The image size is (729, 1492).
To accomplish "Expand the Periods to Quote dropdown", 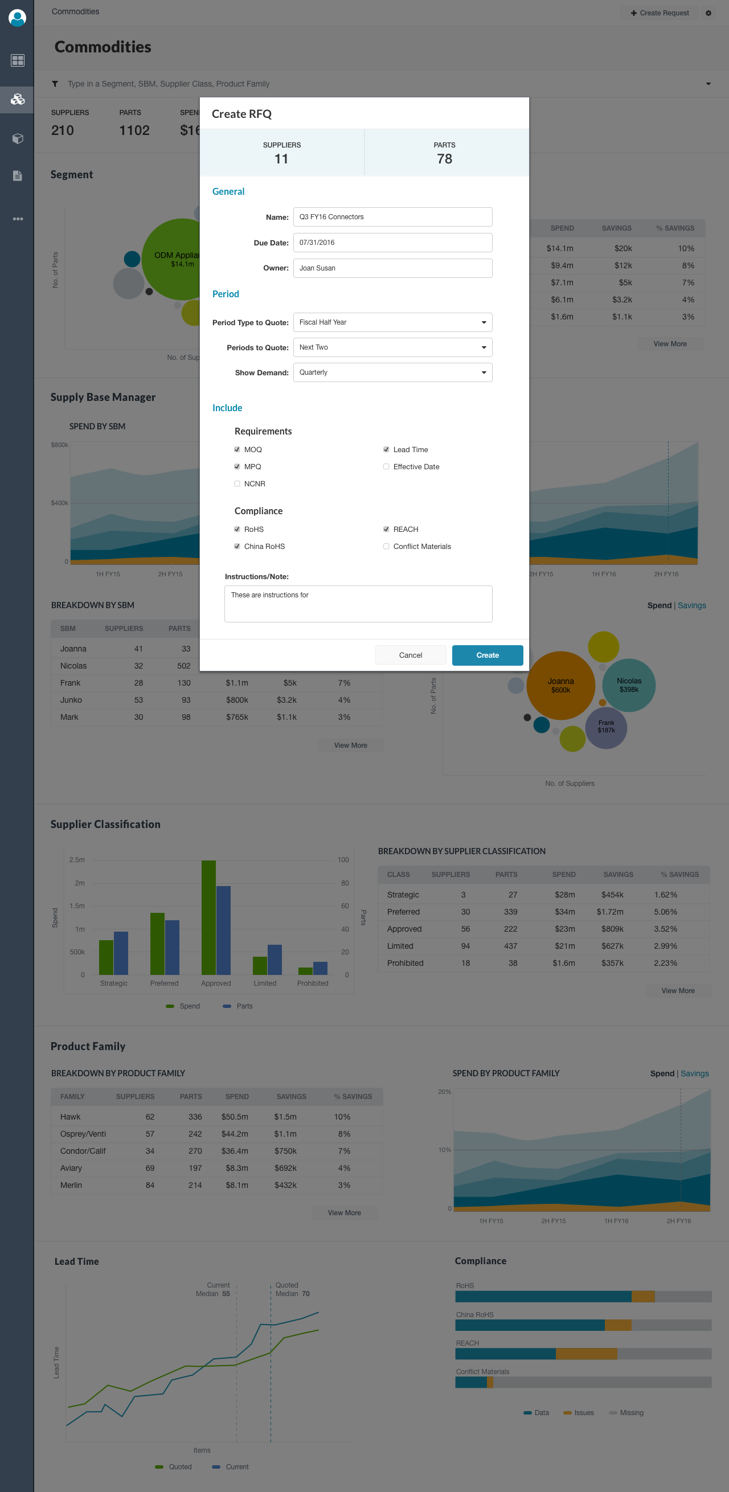I will tap(392, 347).
